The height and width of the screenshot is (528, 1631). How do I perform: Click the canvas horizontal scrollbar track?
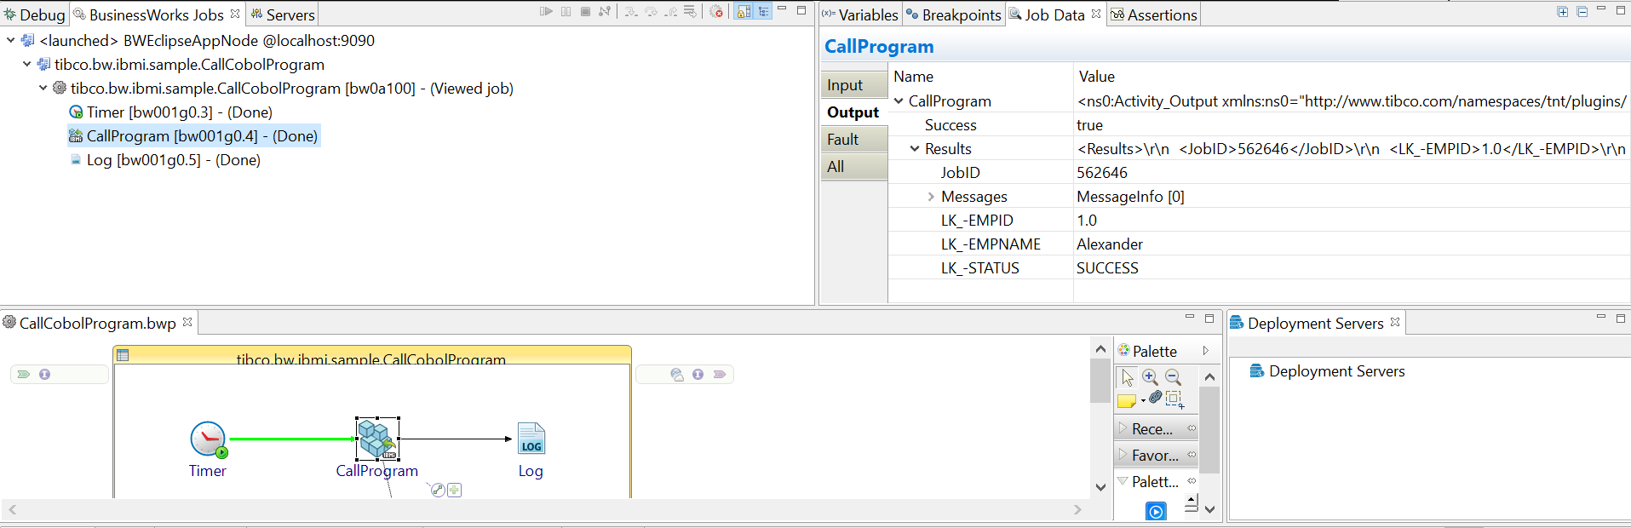click(545, 509)
